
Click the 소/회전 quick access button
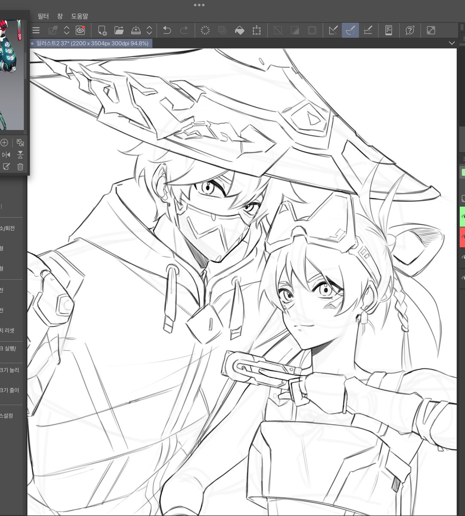[8, 228]
